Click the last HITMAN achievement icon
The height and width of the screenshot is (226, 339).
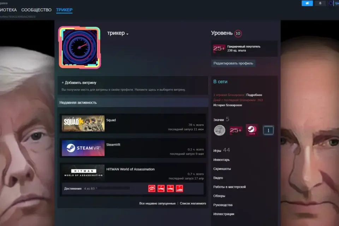click(x=179, y=188)
